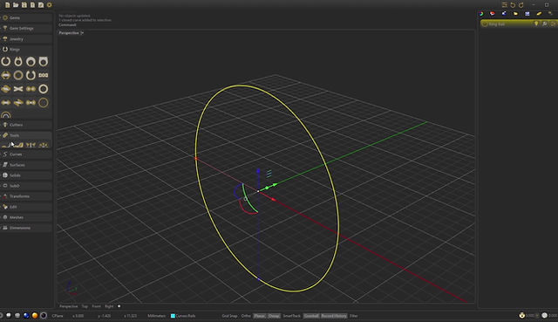Open the settings gear in top toolbar
Viewport: 558px width, 322px height.
coord(50,5)
